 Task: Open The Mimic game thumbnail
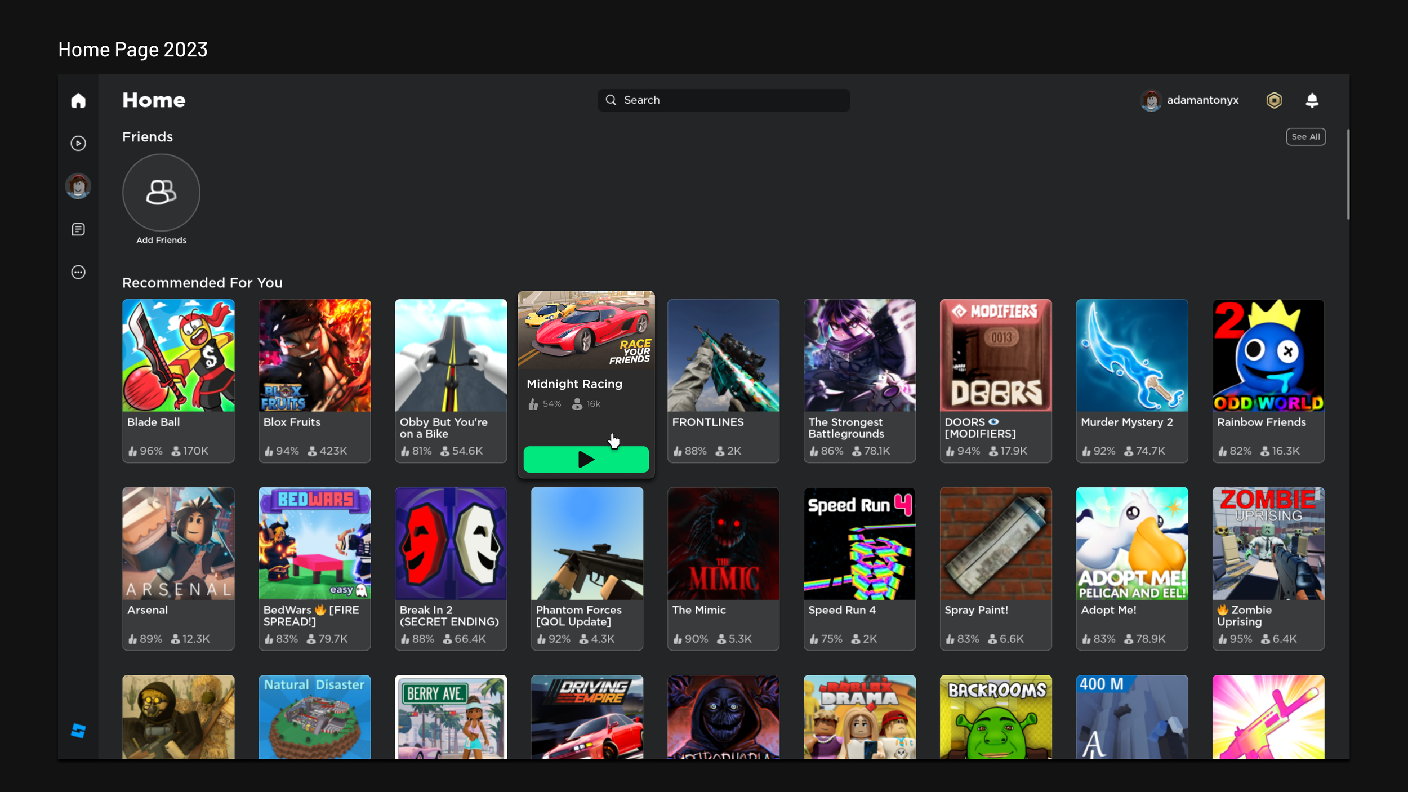(x=723, y=543)
